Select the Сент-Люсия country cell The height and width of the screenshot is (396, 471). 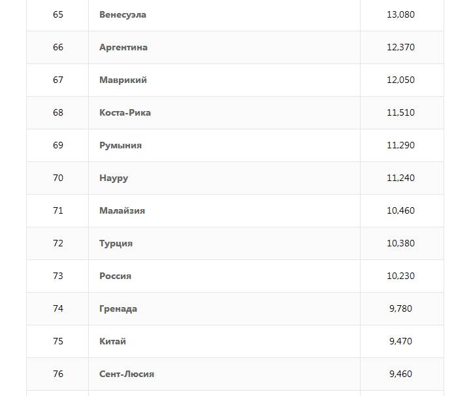point(127,374)
